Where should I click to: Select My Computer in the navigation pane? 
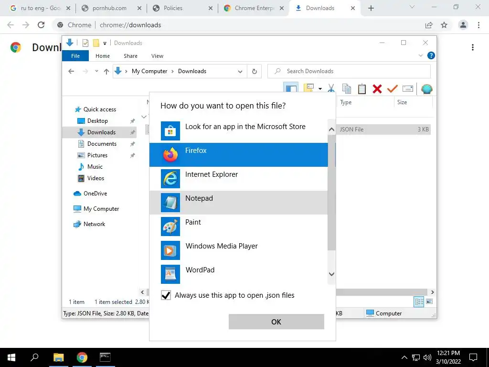tap(96, 209)
